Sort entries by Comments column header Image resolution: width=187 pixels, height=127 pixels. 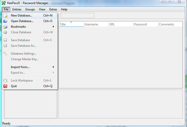170,24
